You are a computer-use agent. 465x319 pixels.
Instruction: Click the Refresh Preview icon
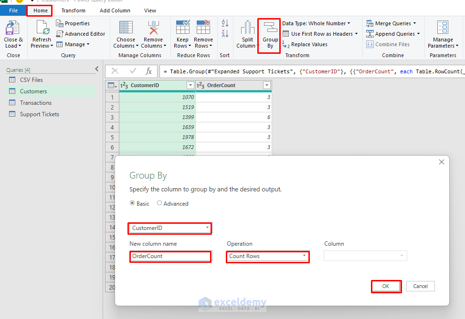tap(42, 28)
